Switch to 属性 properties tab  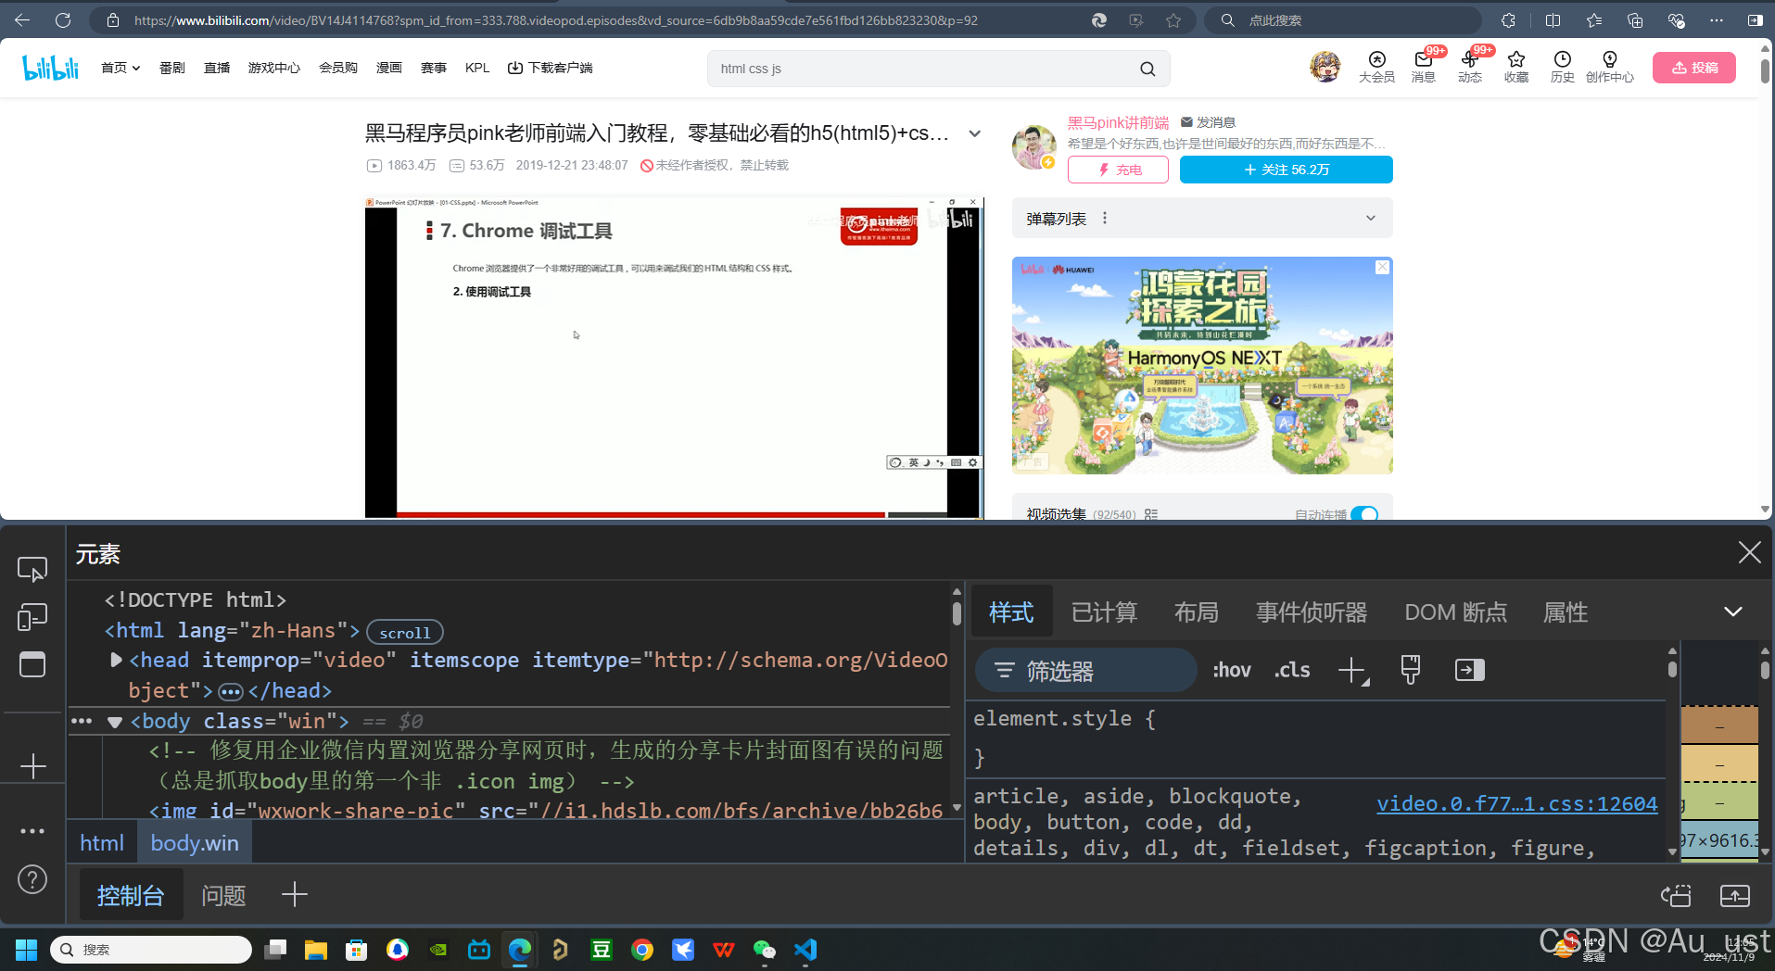[1566, 612]
